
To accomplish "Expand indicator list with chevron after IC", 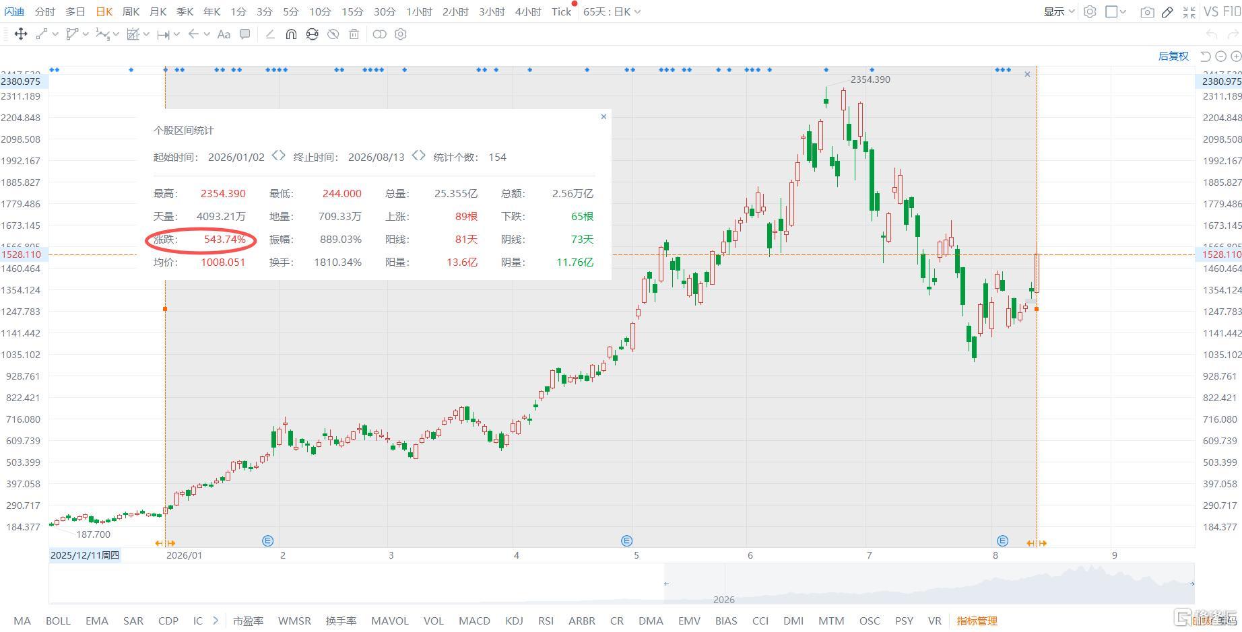I will click(215, 621).
